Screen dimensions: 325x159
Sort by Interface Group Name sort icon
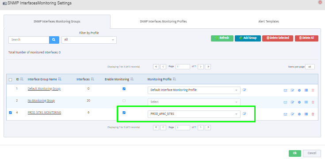(60, 79)
